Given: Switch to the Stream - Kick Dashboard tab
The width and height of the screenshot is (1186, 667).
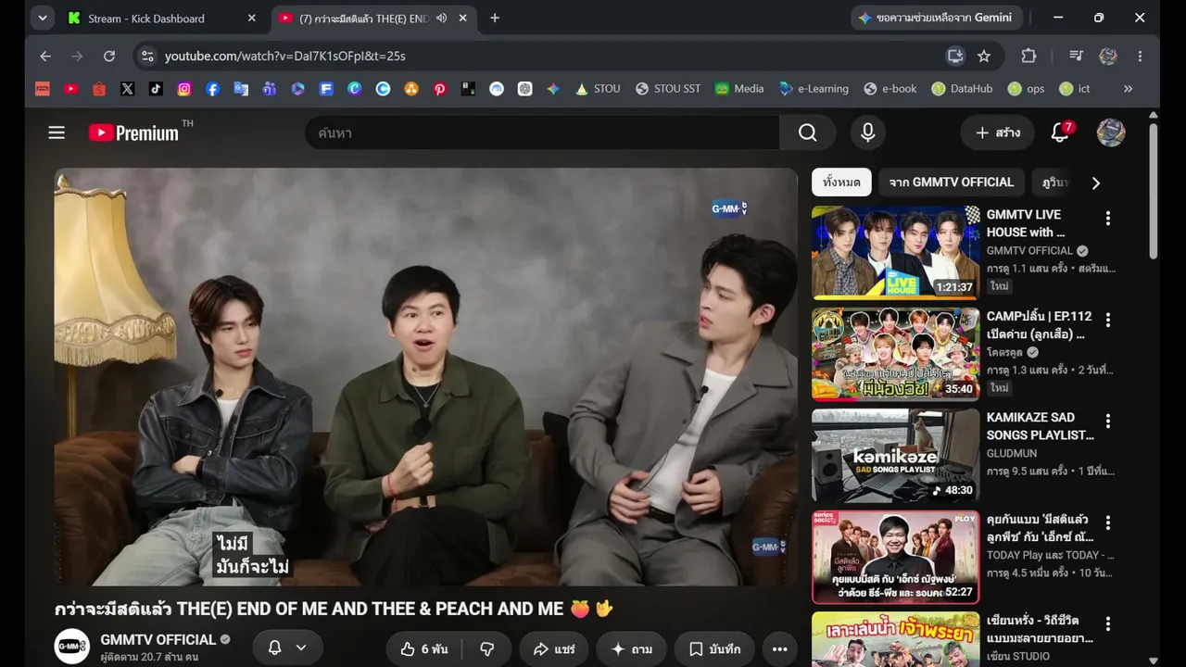Looking at the screenshot, I should (162, 19).
